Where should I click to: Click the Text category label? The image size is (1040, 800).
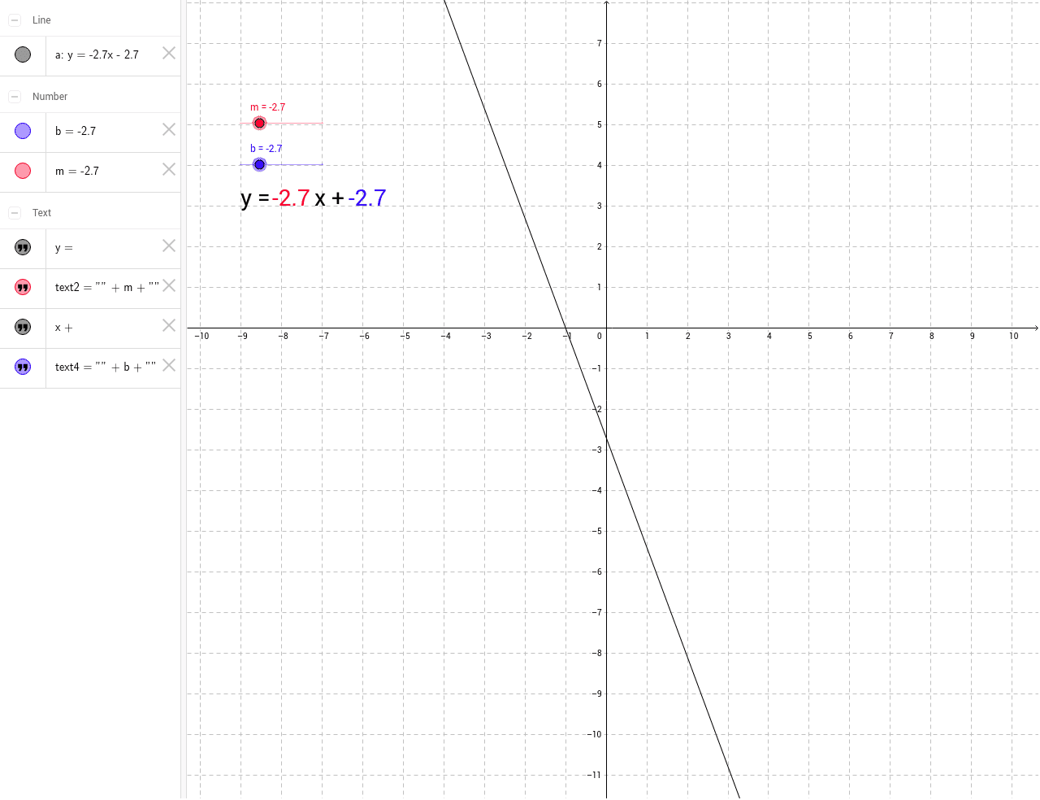[x=41, y=213]
